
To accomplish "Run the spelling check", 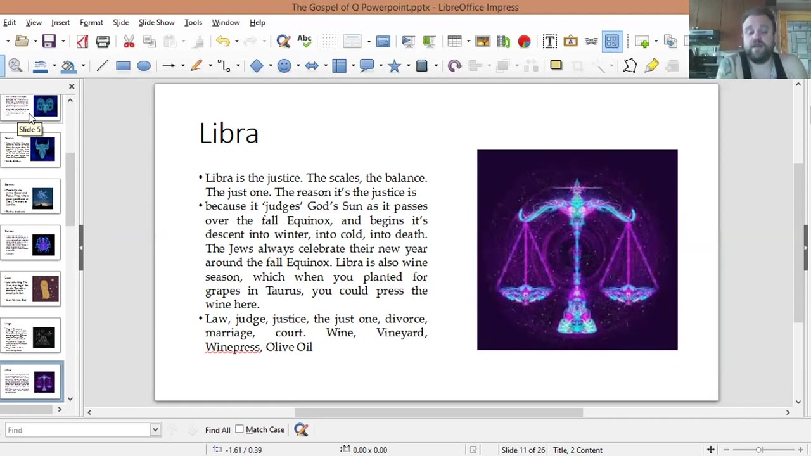I will pos(304,42).
